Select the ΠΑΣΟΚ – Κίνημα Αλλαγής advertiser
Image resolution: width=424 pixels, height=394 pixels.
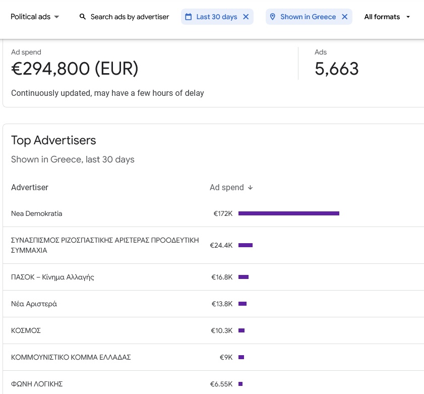click(52, 277)
